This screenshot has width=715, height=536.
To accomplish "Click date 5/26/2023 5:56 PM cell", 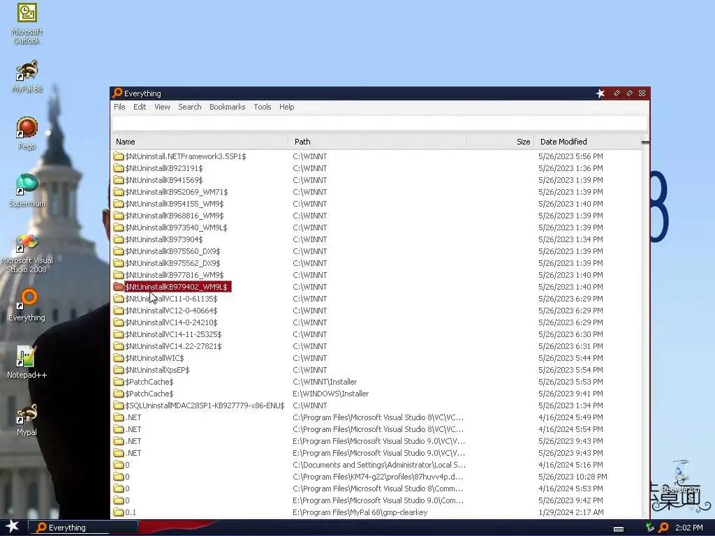I will (x=570, y=156).
